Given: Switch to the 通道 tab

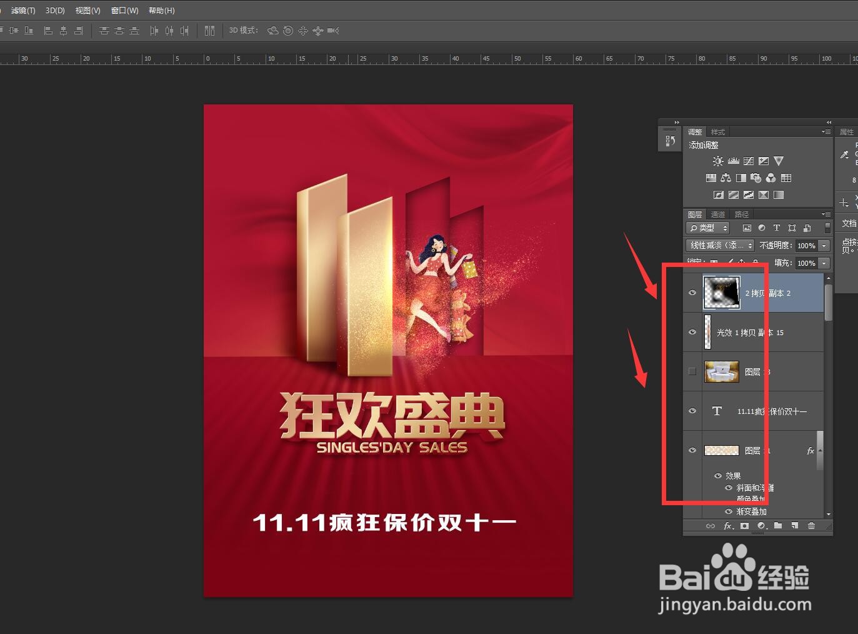Looking at the screenshot, I should (718, 214).
